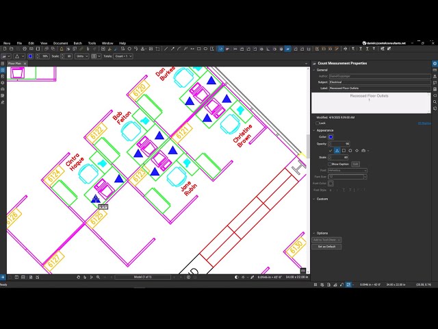The height and width of the screenshot is (329, 438).
Task: Click the hand pan tool in status bar
Action: [x=78, y=277]
